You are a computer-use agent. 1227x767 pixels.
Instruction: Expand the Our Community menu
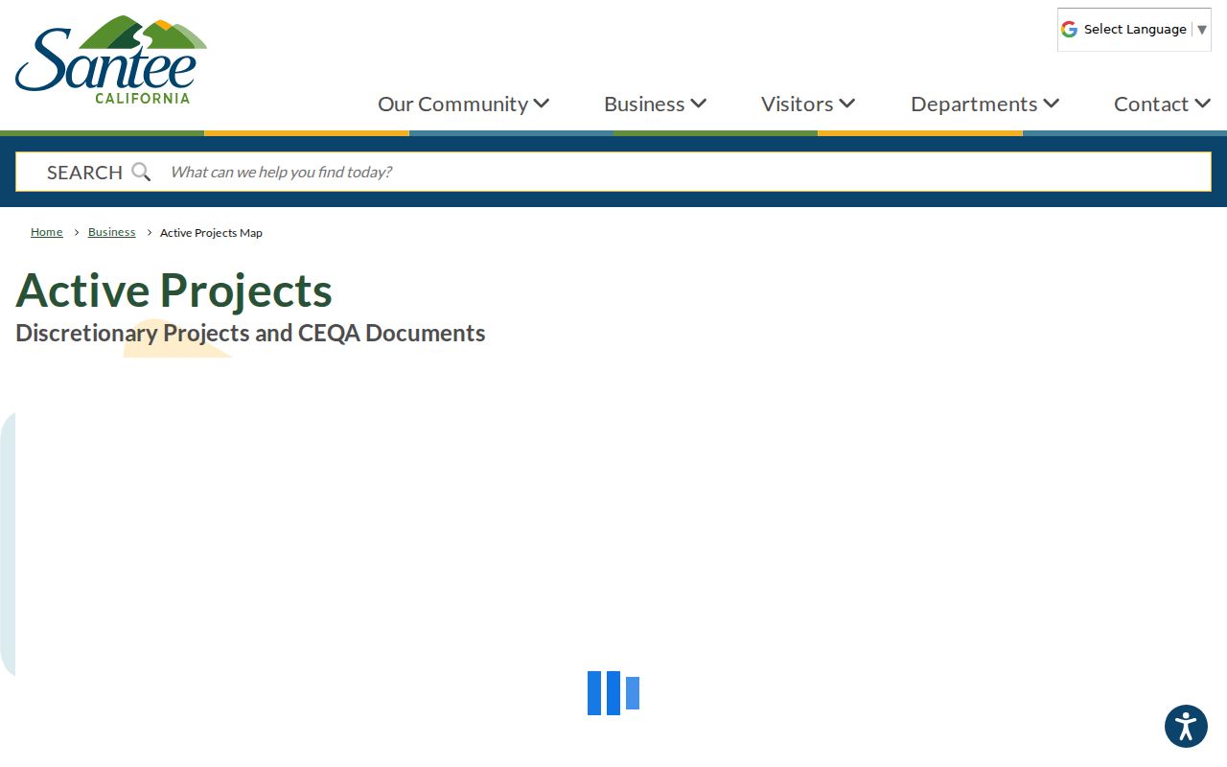(x=463, y=104)
